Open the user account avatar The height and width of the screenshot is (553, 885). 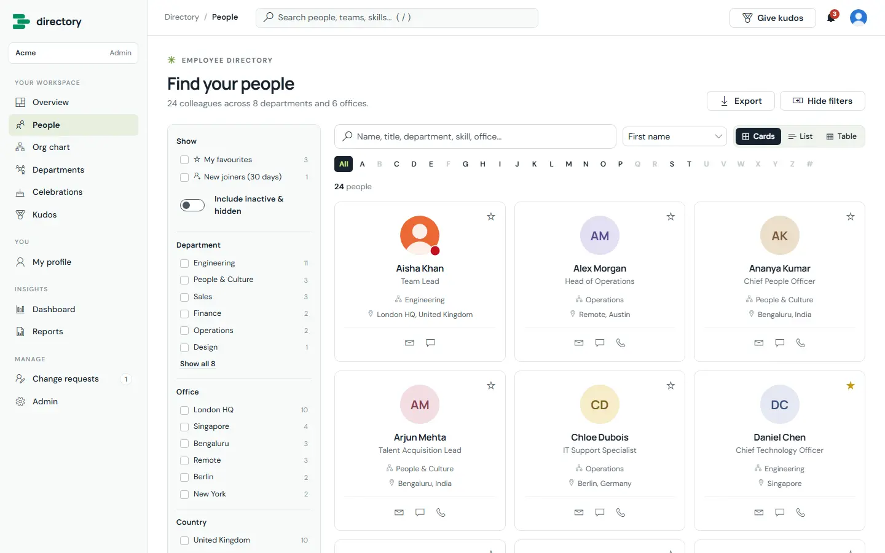[x=859, y=17]
